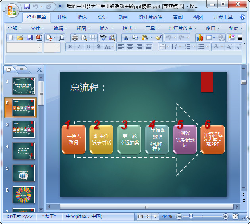The height and width of the screenshot is (224, 250).
Task: Open the Change Case Aa dropdown
Action: (x=109, y=47)
